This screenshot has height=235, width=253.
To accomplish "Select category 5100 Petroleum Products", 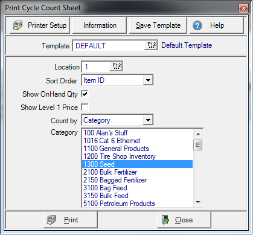I will [138, 204].
